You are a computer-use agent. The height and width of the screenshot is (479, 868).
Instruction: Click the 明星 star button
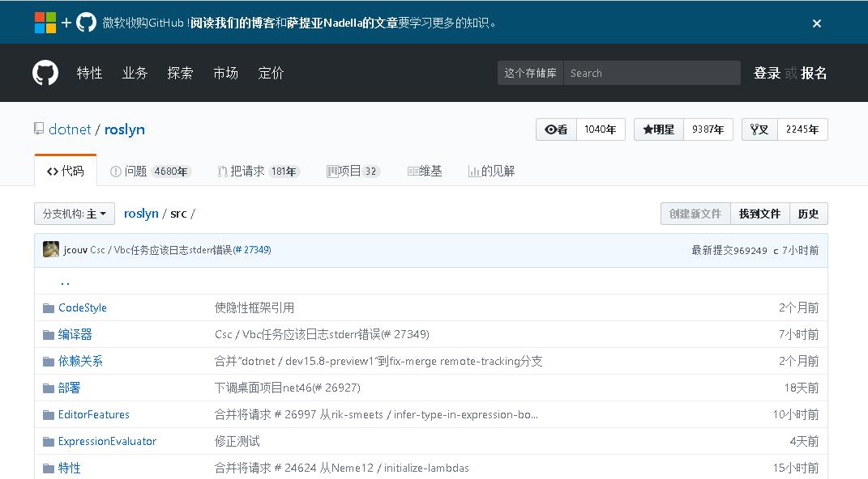pos(659,129)
